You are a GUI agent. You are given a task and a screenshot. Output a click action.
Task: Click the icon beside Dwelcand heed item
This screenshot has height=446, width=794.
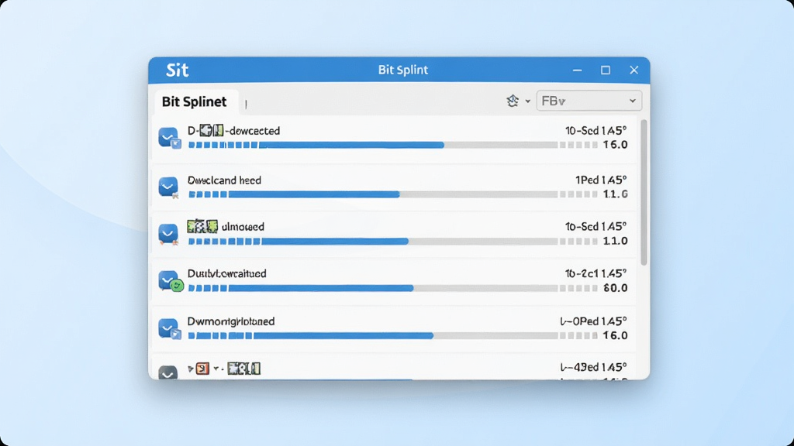pyautogui.click(x=168, y=187)
